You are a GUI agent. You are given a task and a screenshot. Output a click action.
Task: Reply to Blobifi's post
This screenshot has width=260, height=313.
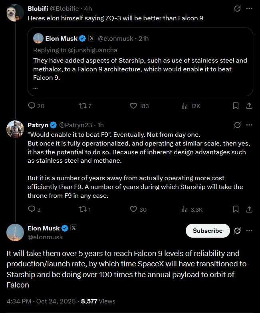tap(32, 106)
